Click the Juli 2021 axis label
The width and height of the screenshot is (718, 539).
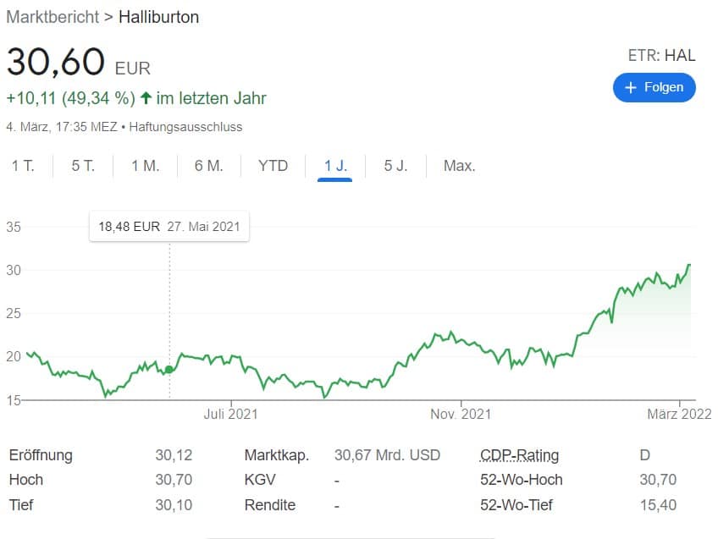click(231, 414)
